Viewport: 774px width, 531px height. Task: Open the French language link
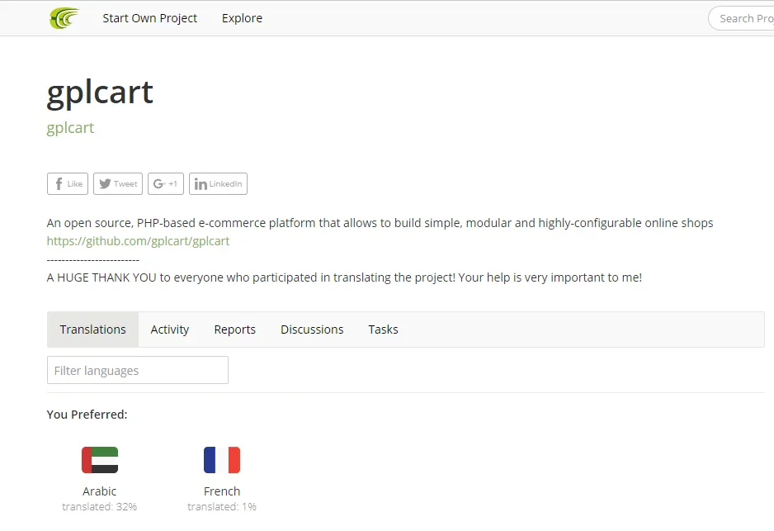pyautogui.click(x=222, y=491)
